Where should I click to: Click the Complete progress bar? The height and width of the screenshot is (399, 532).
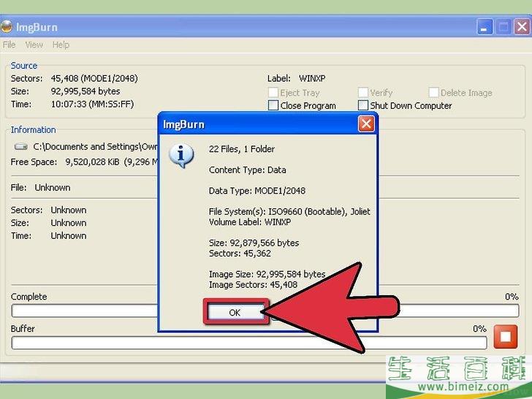(x=265, y=311)
